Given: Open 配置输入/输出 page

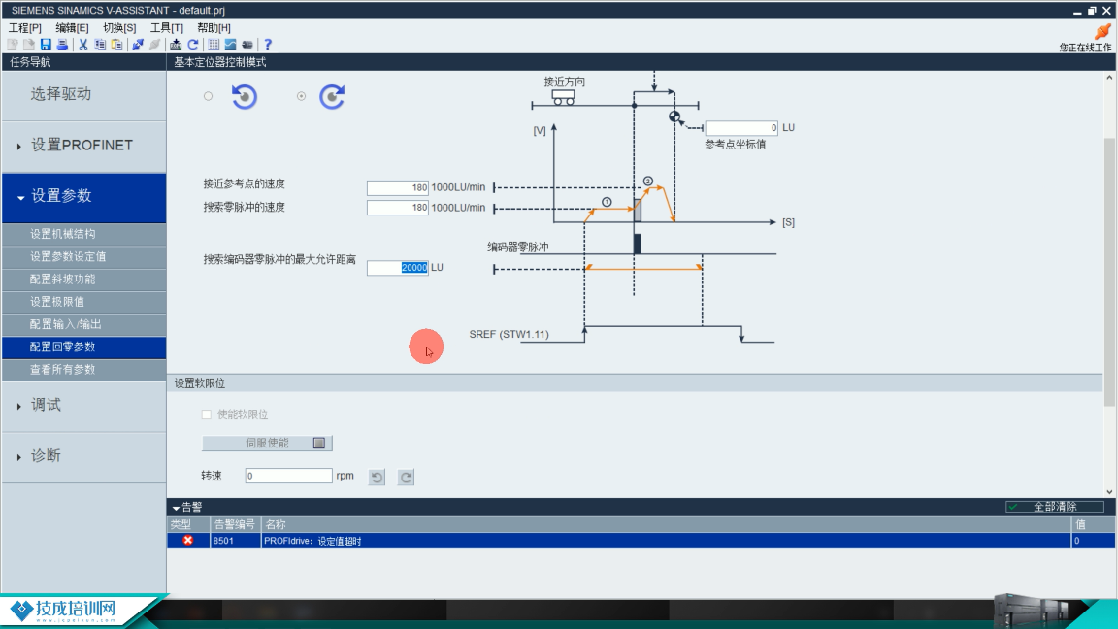Looking at the screenshot, I should coord(84,324).
